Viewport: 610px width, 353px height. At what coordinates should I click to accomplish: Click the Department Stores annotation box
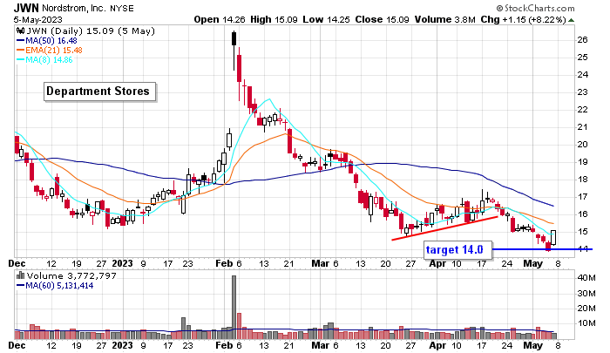pyautogui.click(x=98, y=91)
